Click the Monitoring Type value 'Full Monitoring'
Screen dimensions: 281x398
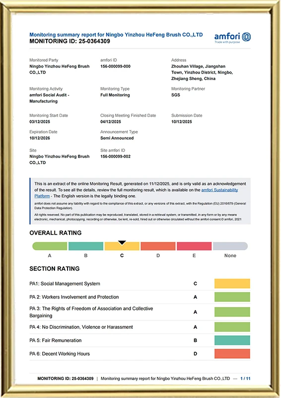(115, 95)
